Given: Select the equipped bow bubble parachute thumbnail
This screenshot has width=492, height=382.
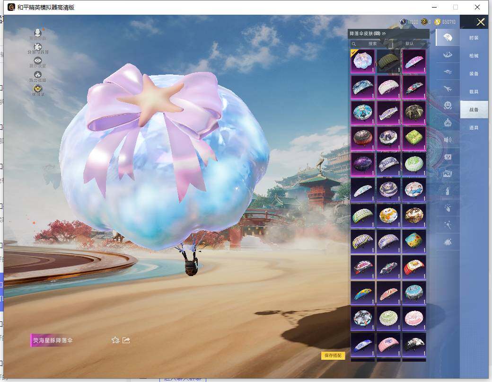Looking at the screenshot, I should (x=362, y=61).
